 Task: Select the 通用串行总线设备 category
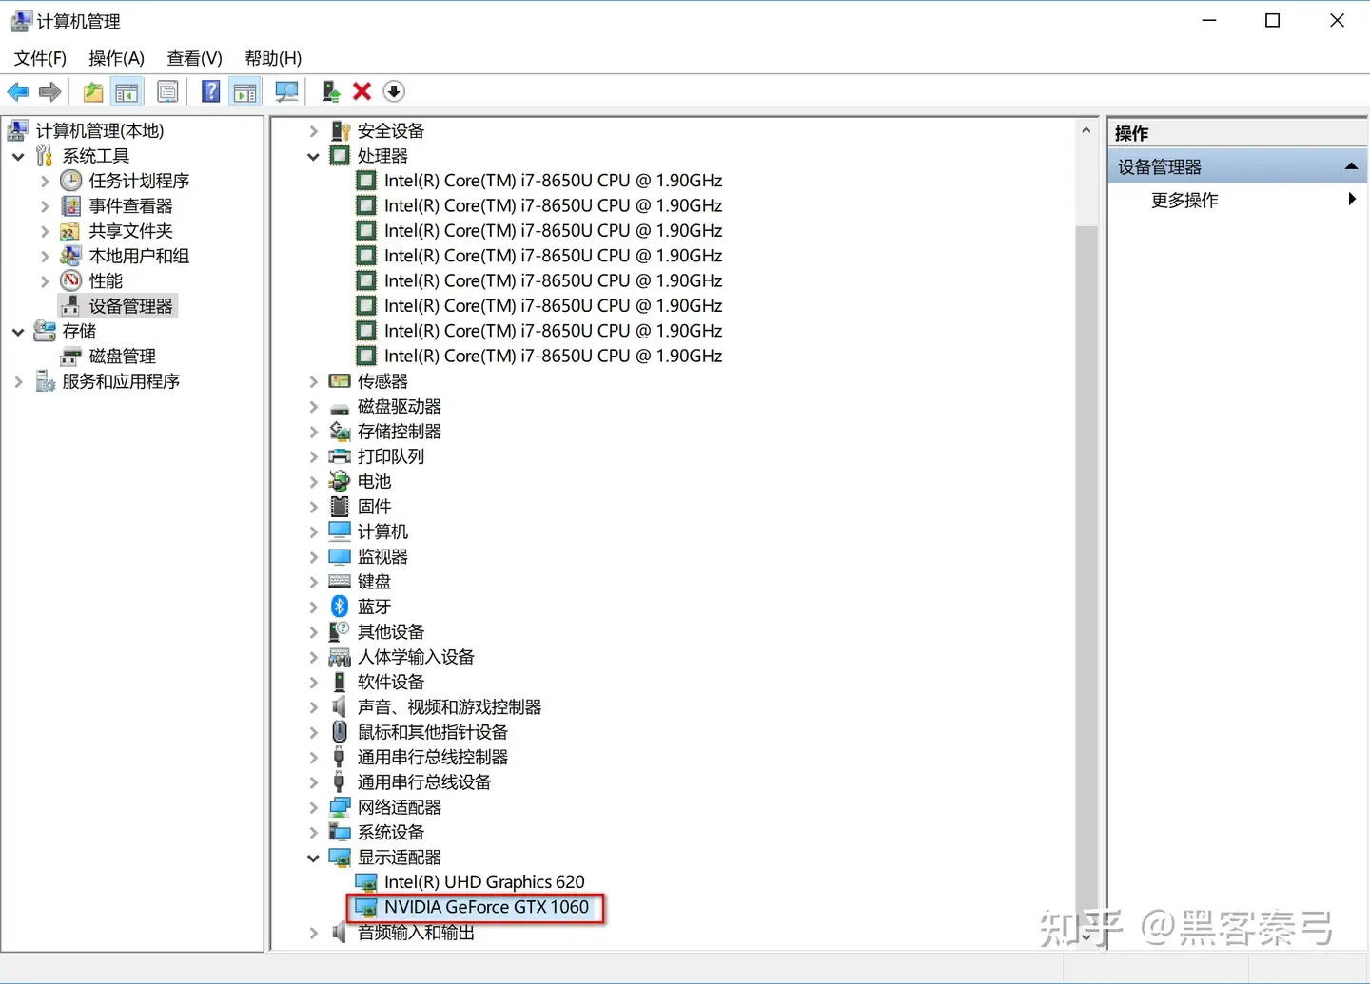424,782
